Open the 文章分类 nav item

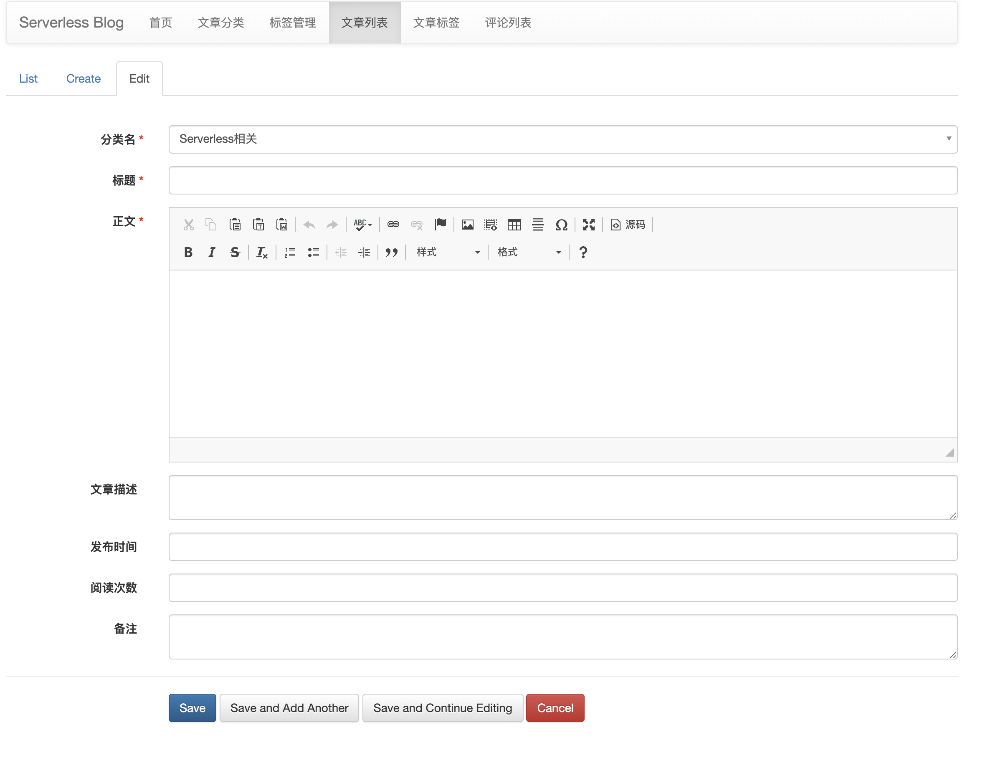coord(221,22)
